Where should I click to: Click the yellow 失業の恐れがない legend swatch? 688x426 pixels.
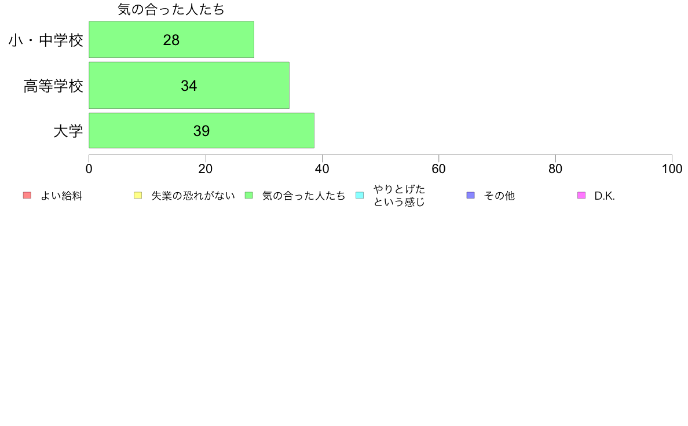138,196
